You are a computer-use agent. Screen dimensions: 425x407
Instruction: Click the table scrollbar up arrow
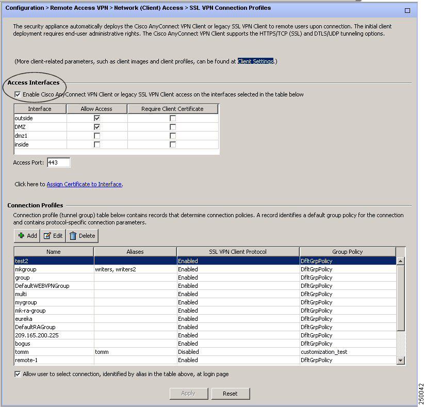point(400,261)
